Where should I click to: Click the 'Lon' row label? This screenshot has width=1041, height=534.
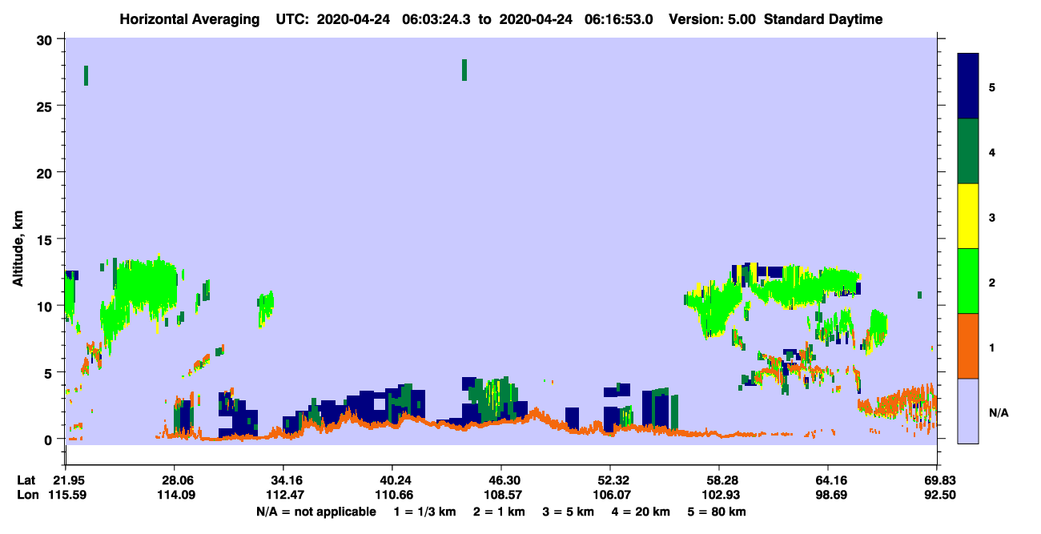27,496
